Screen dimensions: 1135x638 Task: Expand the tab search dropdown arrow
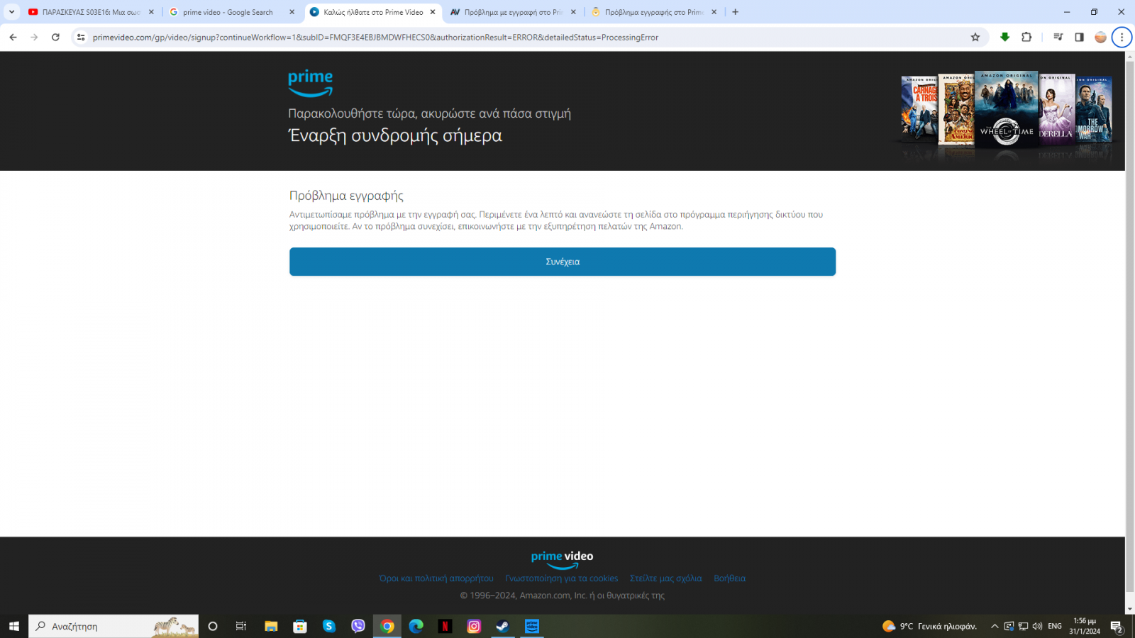11,12
